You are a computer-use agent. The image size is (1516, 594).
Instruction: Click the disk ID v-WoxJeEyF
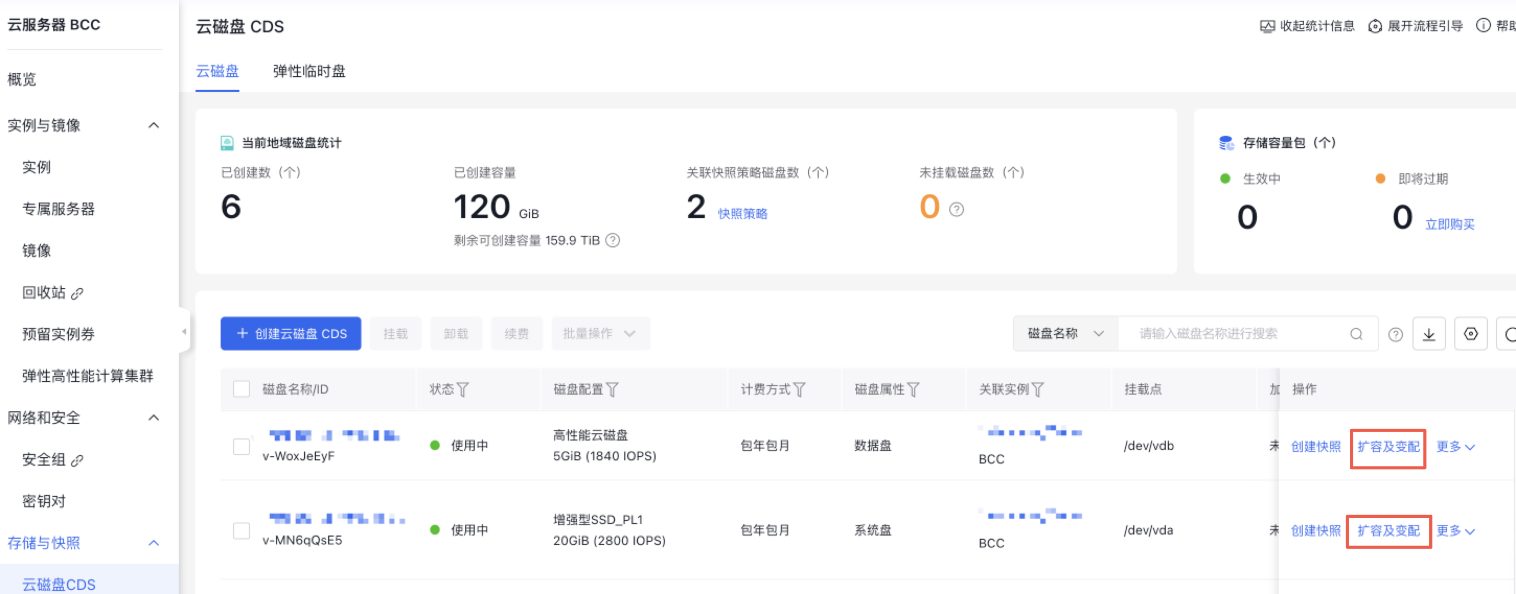point(298,456)
